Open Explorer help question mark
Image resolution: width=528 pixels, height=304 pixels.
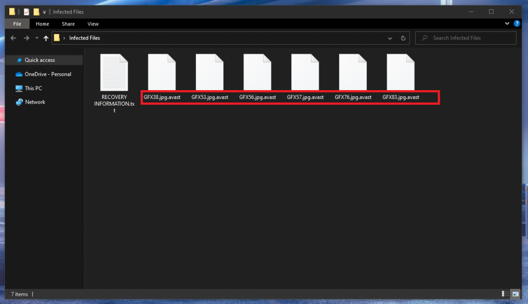517,24
